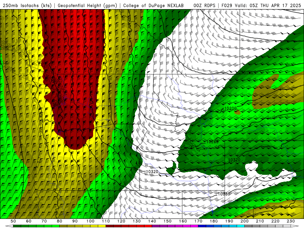
Task: Click the 210 value on the color scale
Action: [x=260, y=221]
